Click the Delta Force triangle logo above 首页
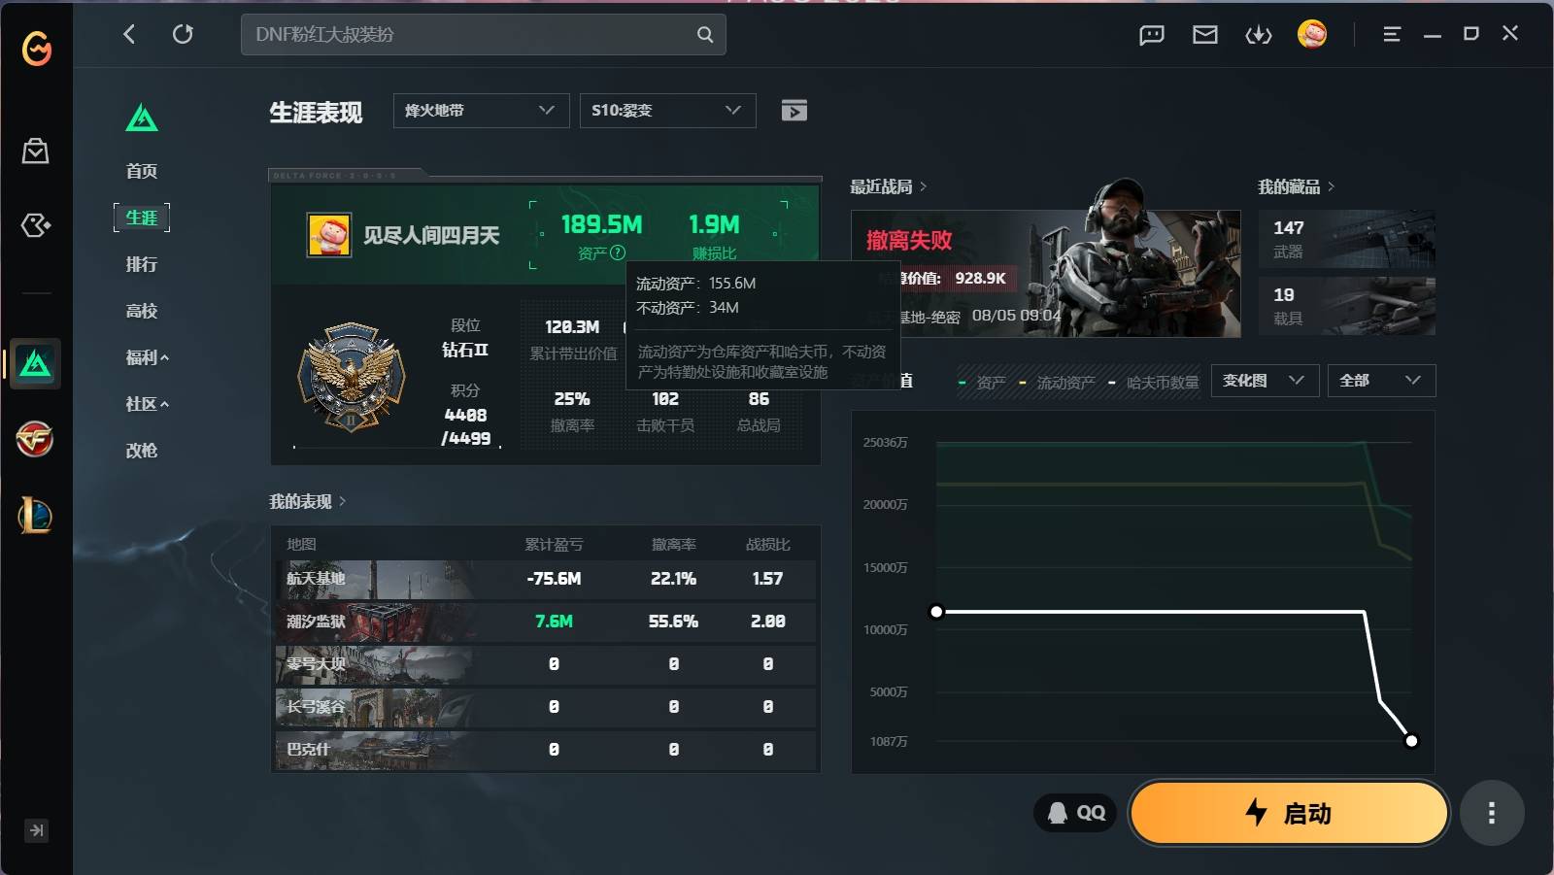The height and width of the screenshot is (875, 1554). tap(142, 118)
